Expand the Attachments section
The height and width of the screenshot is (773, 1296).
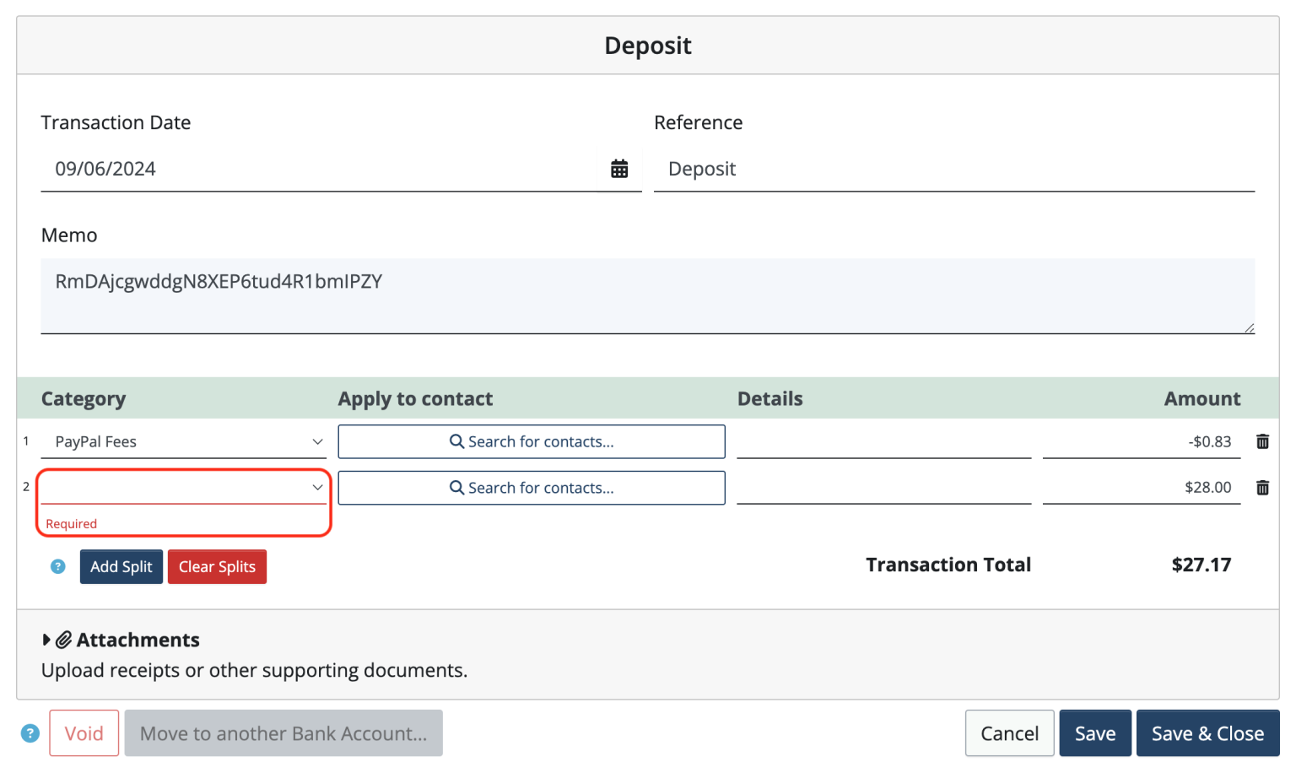pos(47,640)
